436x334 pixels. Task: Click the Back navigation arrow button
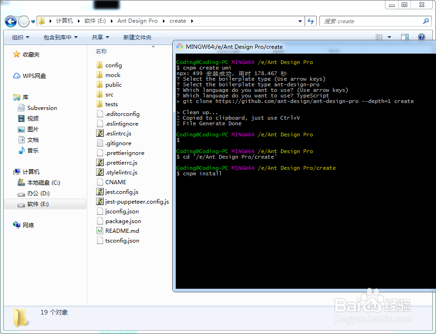11,21
